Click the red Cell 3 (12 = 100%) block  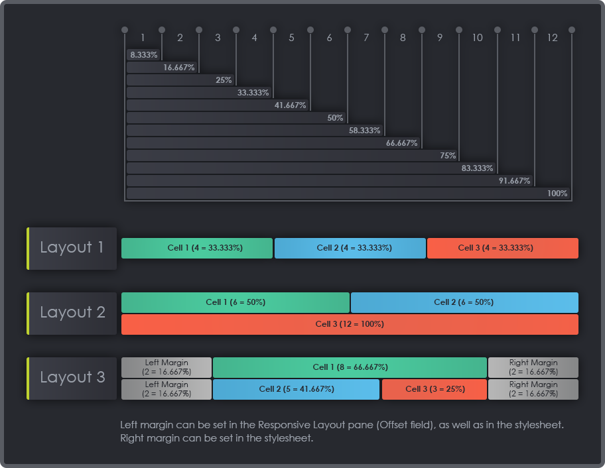(x=350, y=324)
